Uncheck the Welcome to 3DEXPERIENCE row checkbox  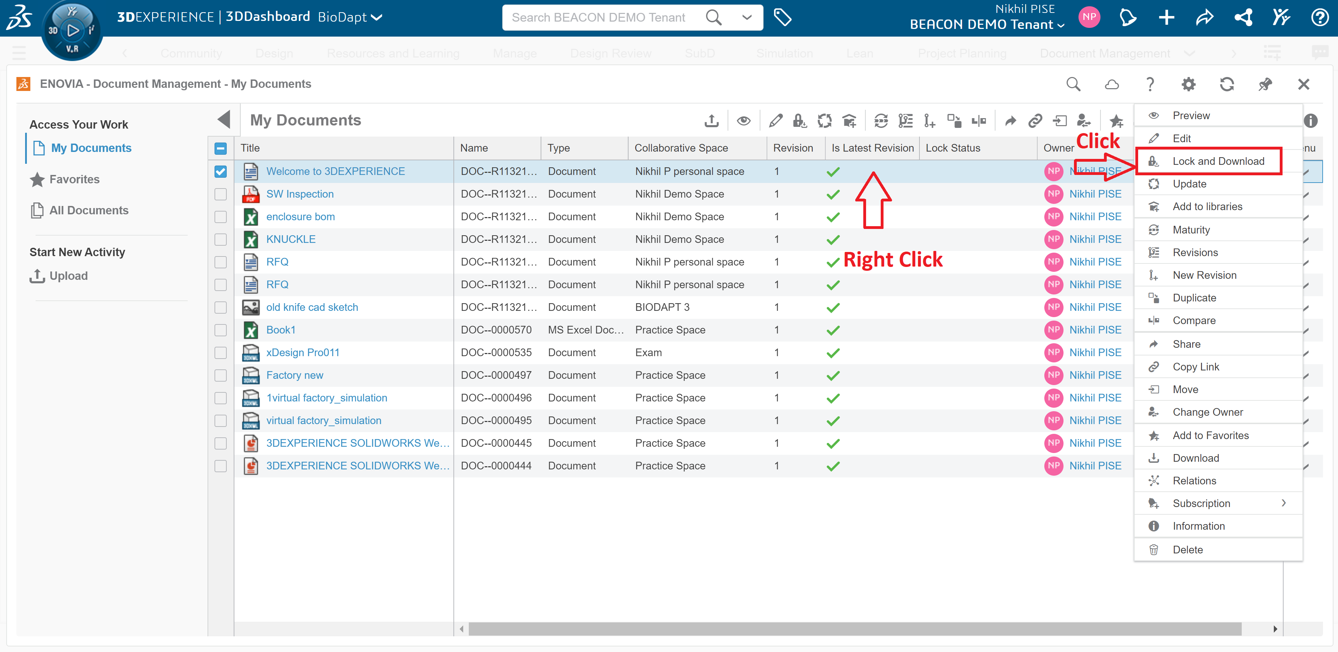[221, 171]
